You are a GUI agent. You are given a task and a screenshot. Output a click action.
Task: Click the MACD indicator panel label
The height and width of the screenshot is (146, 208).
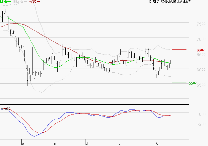pos(5,109)
